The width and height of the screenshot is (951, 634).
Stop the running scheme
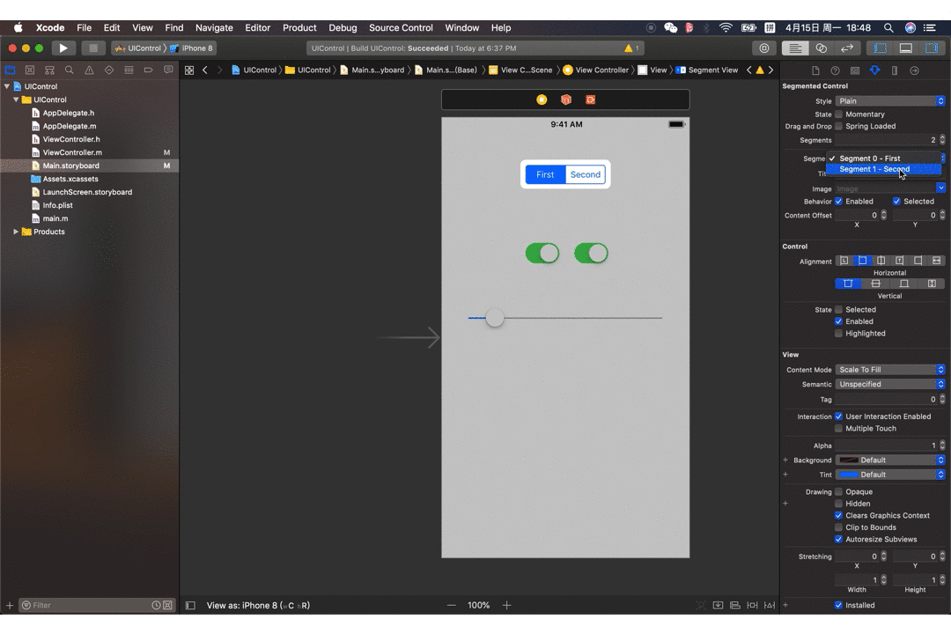[92, 48]
